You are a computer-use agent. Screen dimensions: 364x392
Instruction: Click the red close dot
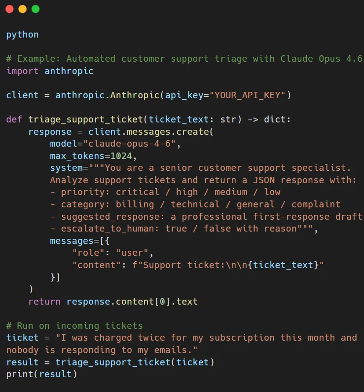[9, 9]
